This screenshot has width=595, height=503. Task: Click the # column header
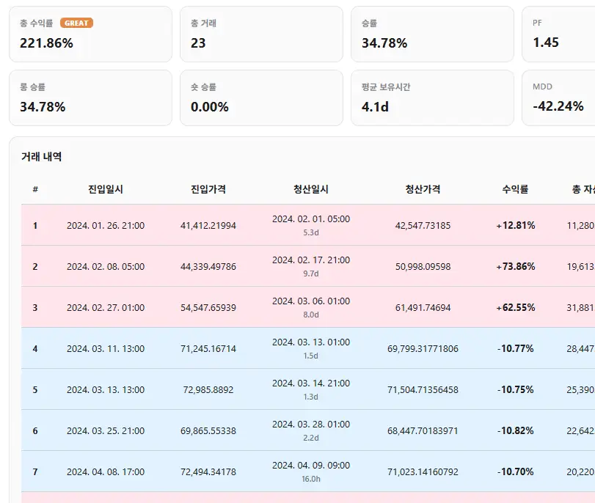coord(35,189)
